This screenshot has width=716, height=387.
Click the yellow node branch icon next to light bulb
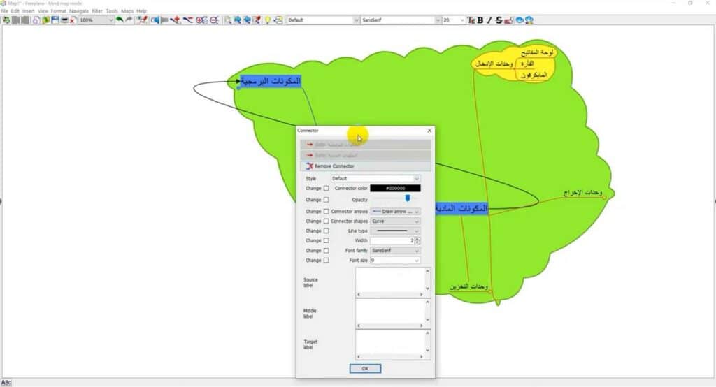click(x=278, y=20)
